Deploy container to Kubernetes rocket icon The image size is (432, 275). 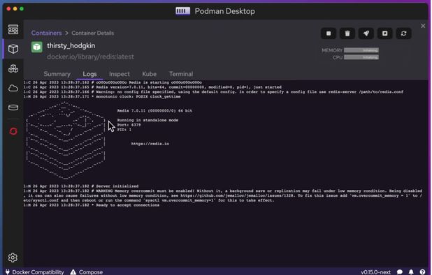click(366, 34)
